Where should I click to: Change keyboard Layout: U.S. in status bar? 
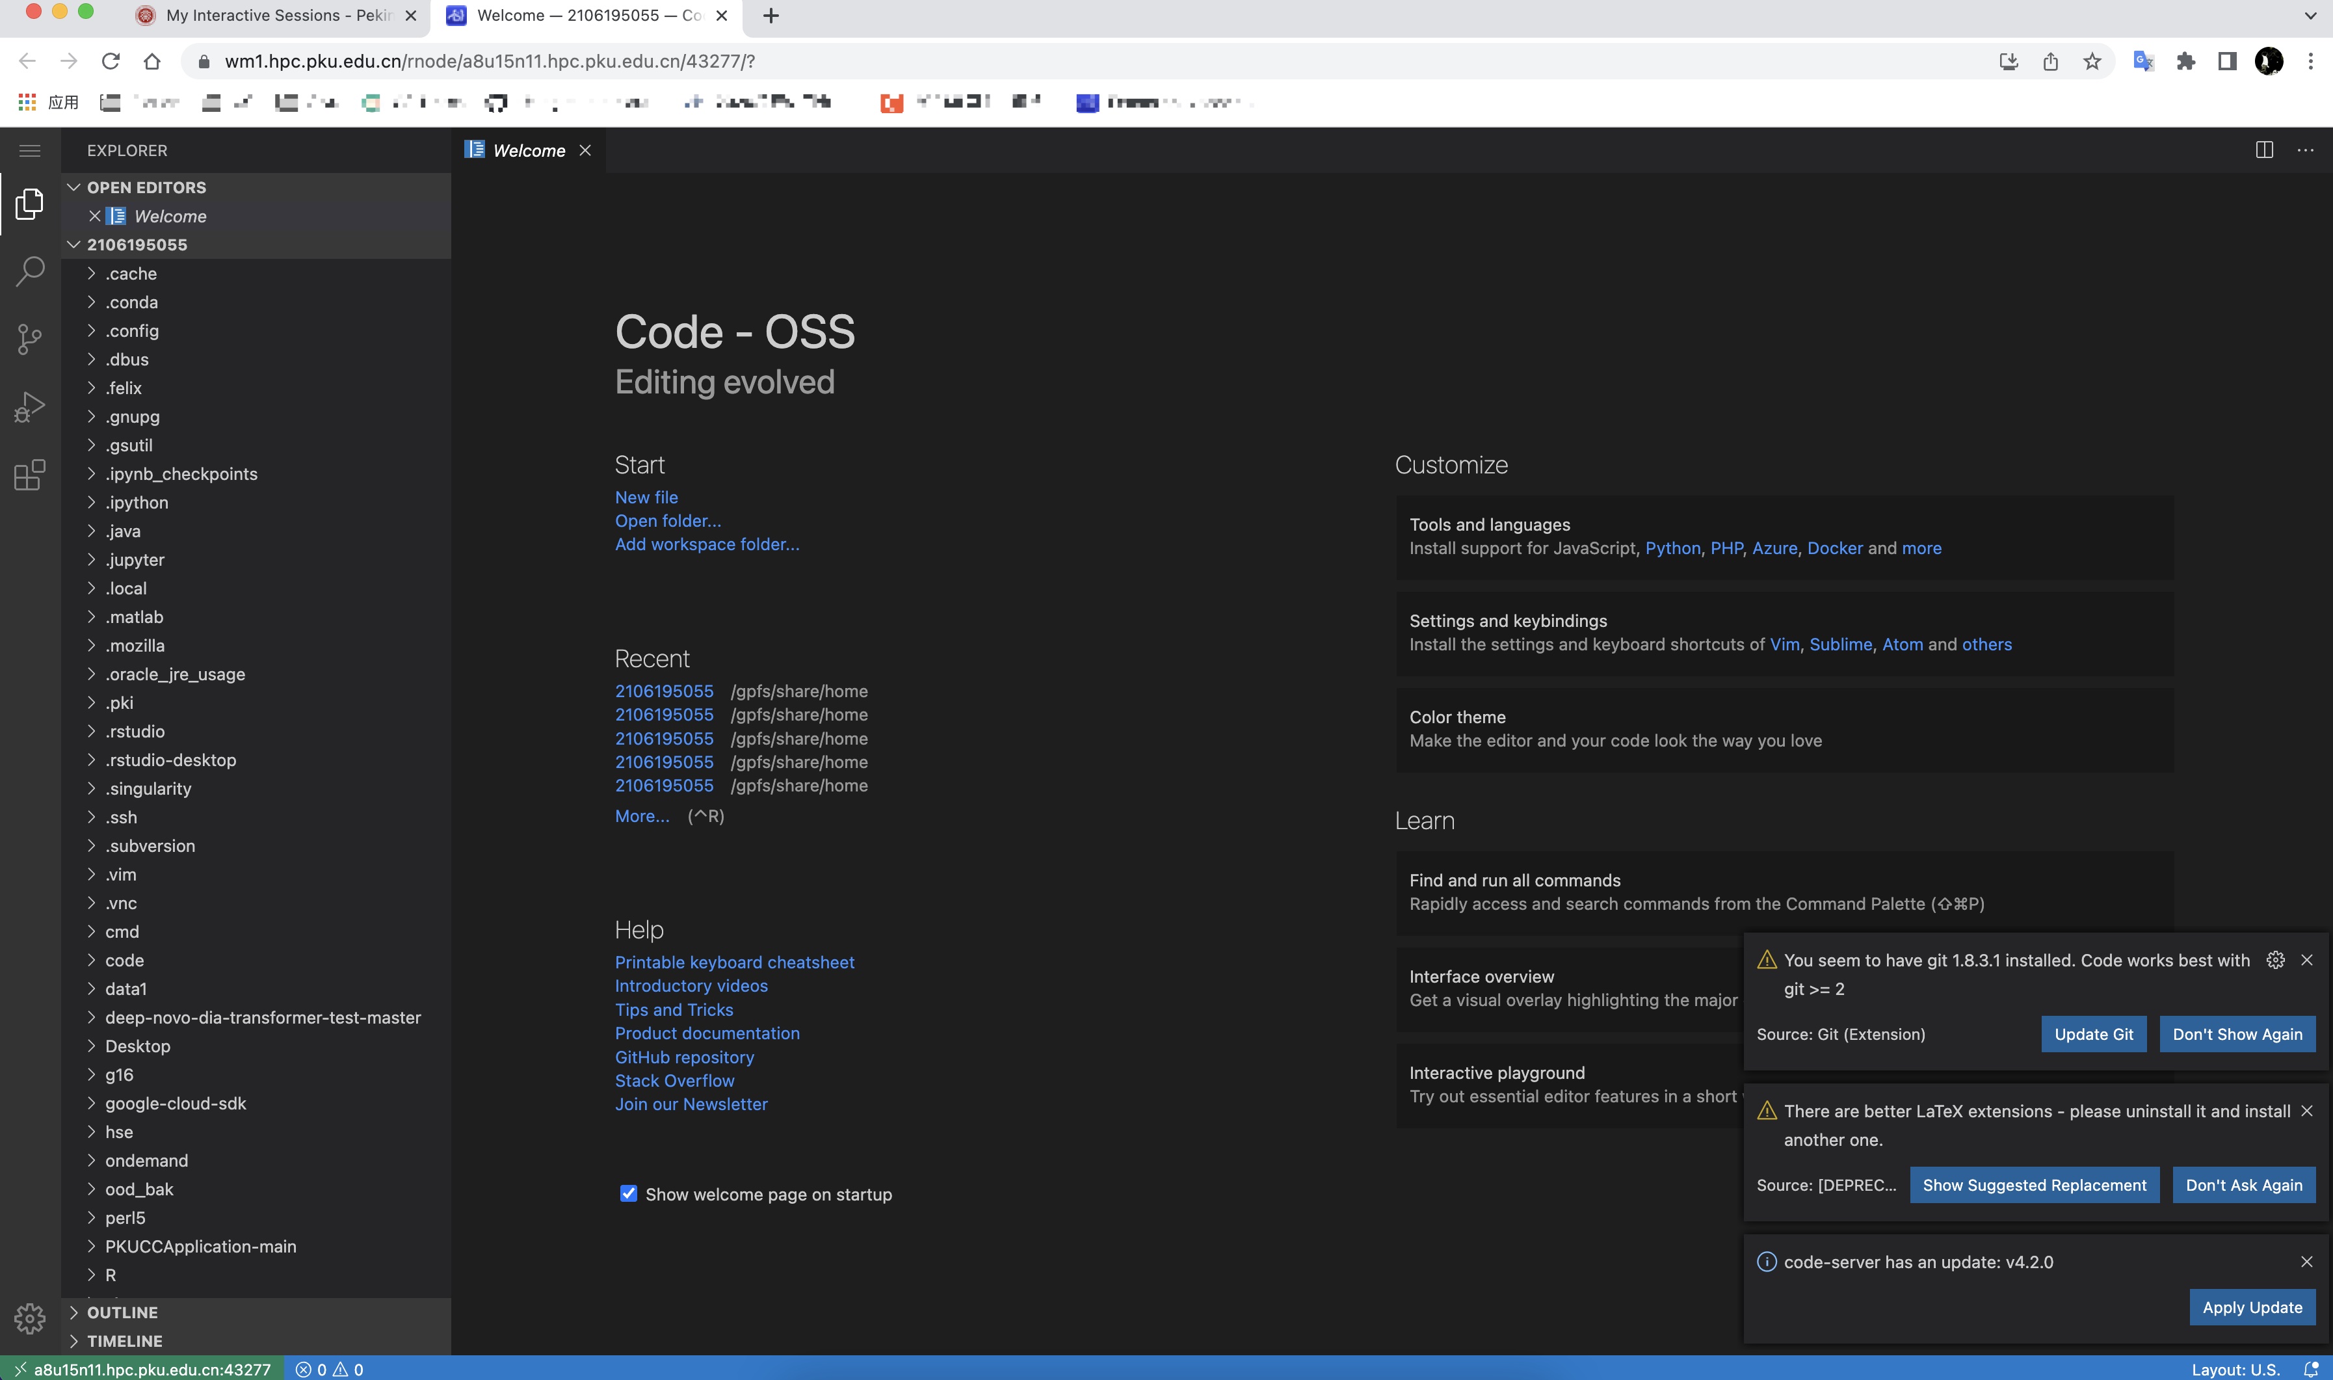2235,1369
